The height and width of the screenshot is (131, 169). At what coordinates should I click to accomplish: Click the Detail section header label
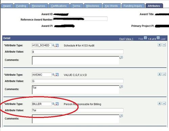[x=7, y=38]
